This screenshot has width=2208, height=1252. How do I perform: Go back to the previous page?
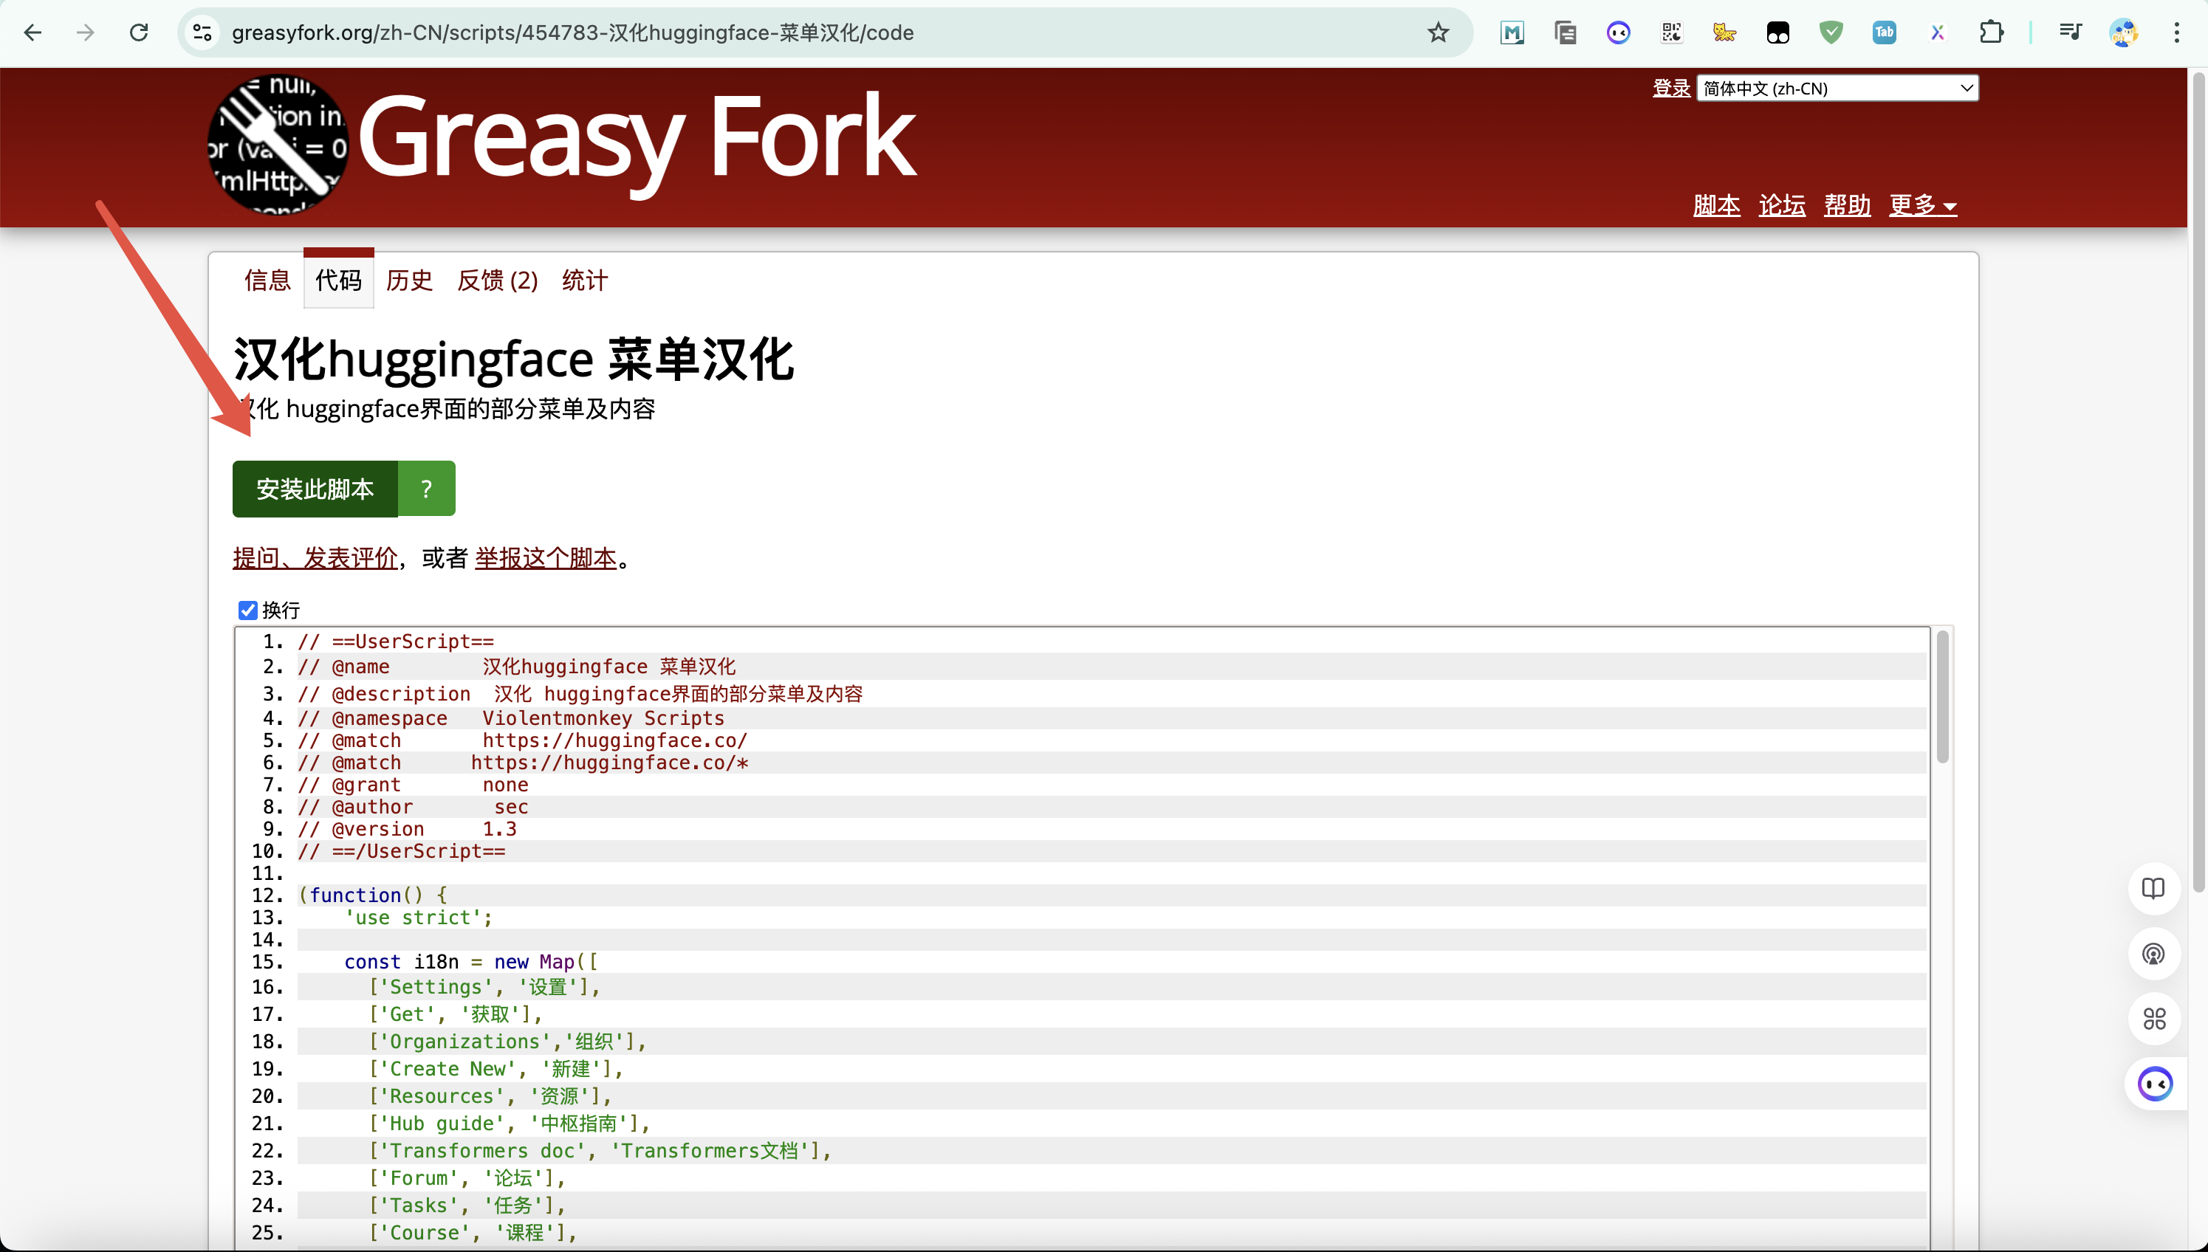pyautogui.click(x=32, y=32)
